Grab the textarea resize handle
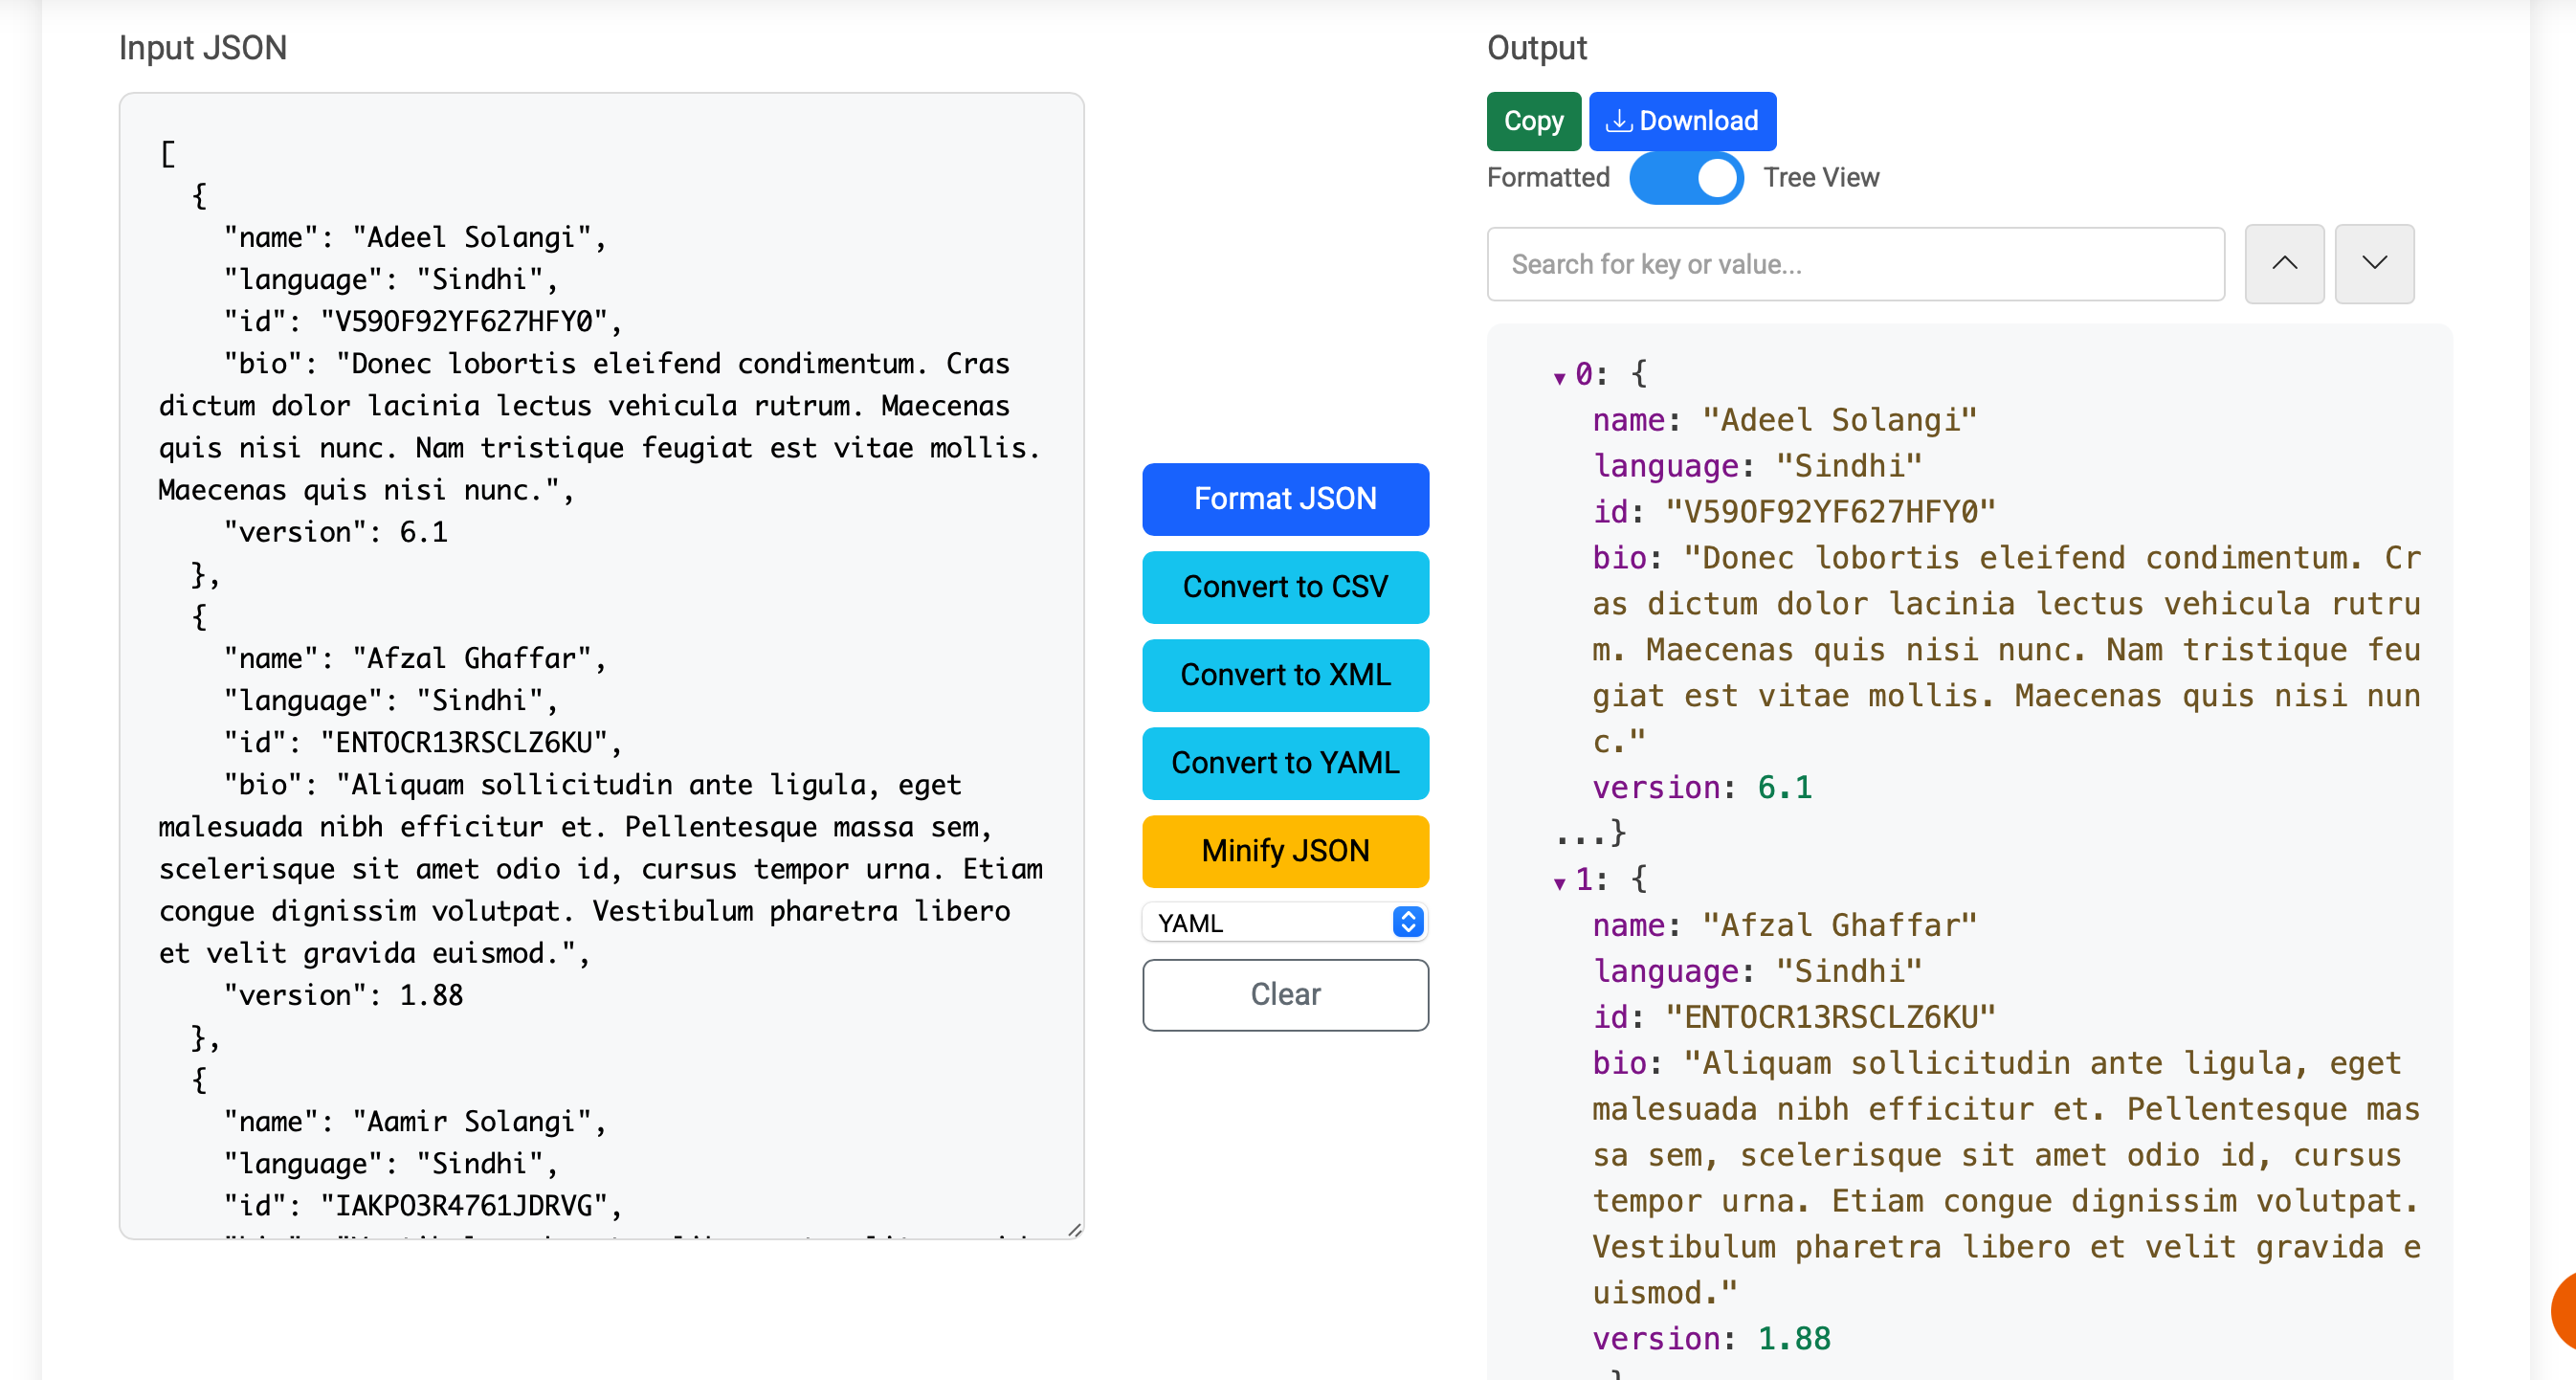This screenshot has width=2576, height=1380. click(x=1074, y=1229)
